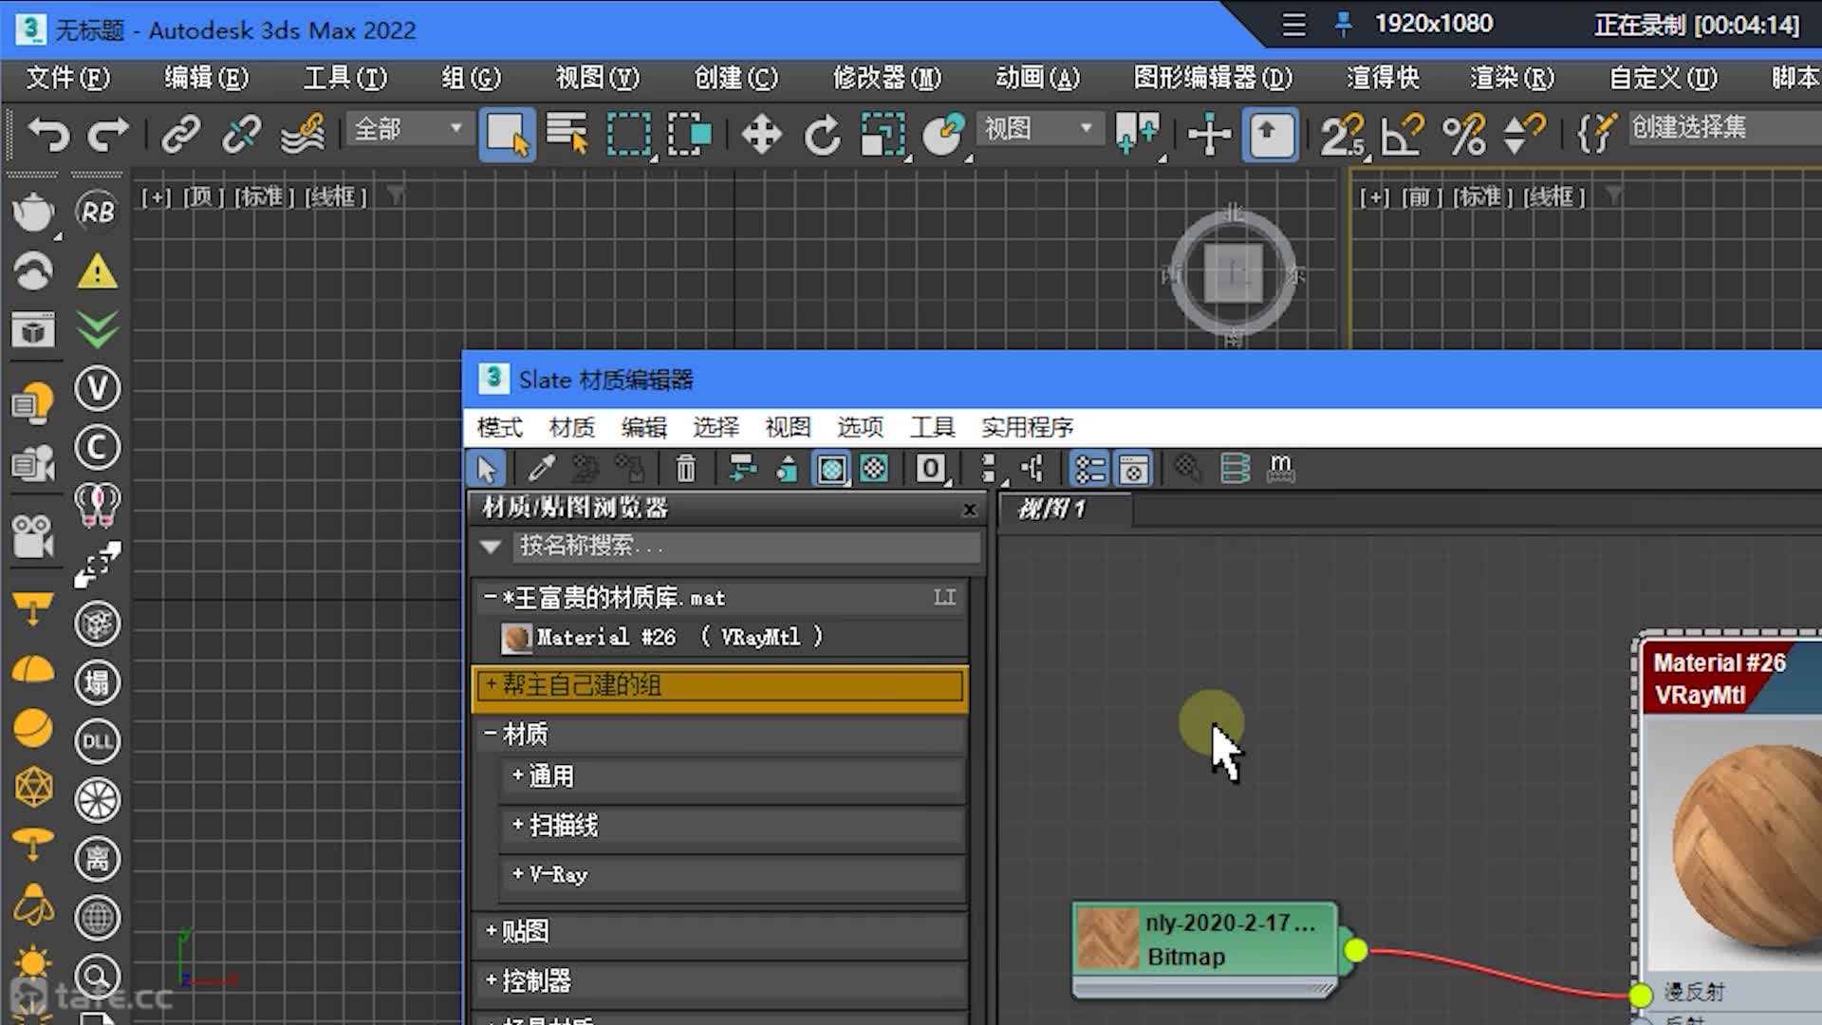Screen dimensions: 1822x1025
Task: Click Move Children icon in Slate toolbar
Action: coord(742,468)
